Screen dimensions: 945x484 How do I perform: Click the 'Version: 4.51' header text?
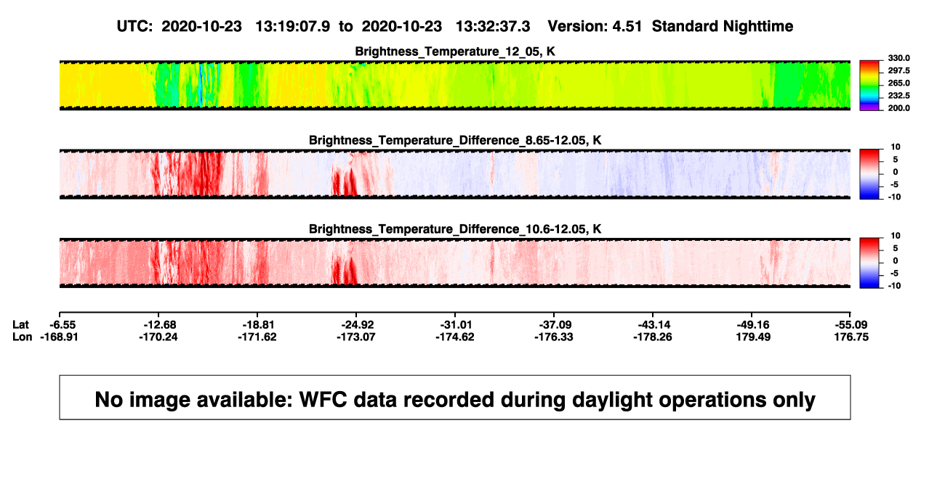coord(596,26)
